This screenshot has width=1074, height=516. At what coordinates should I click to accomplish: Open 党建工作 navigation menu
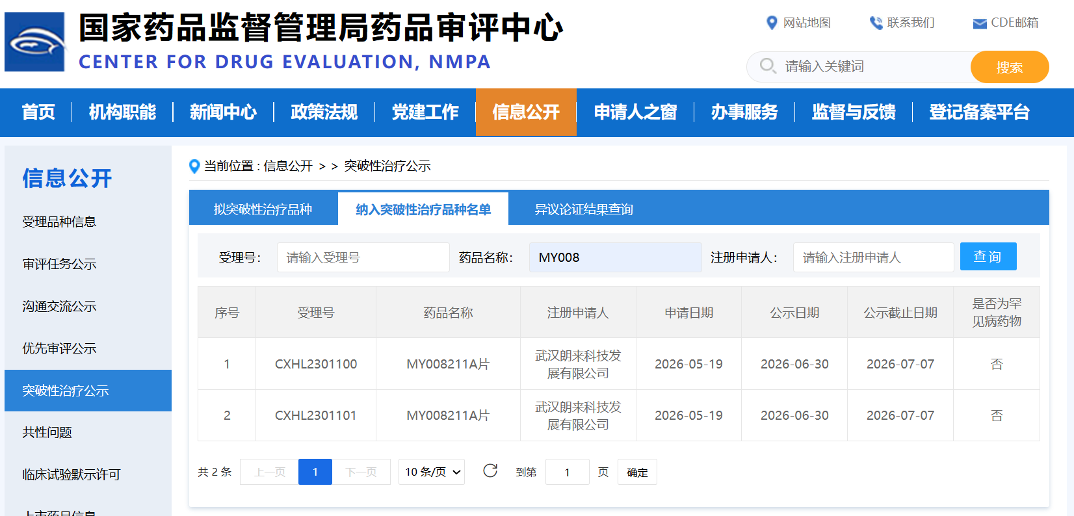click(425, 112)
